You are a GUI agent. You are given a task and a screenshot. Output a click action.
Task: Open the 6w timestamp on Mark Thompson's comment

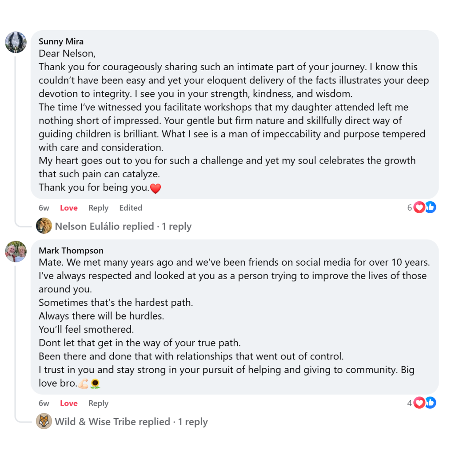(44, 403)
